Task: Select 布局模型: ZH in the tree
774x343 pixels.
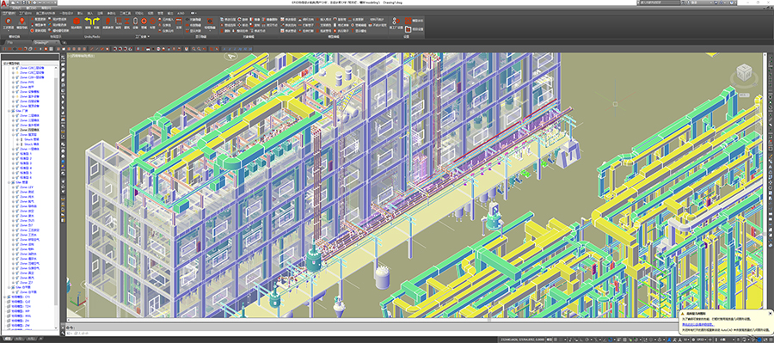Action: (21, 321)
